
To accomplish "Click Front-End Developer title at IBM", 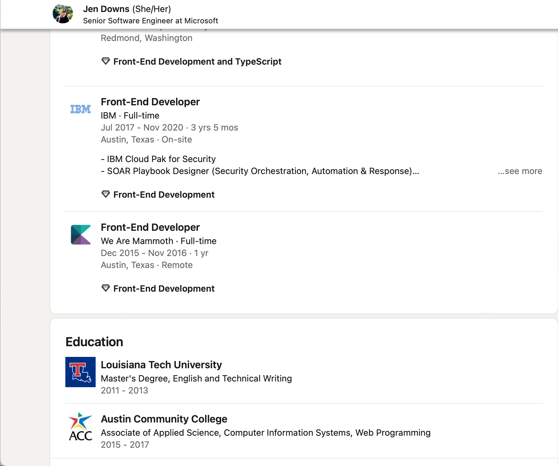I will pyautogui.click(x=150, y=102).
